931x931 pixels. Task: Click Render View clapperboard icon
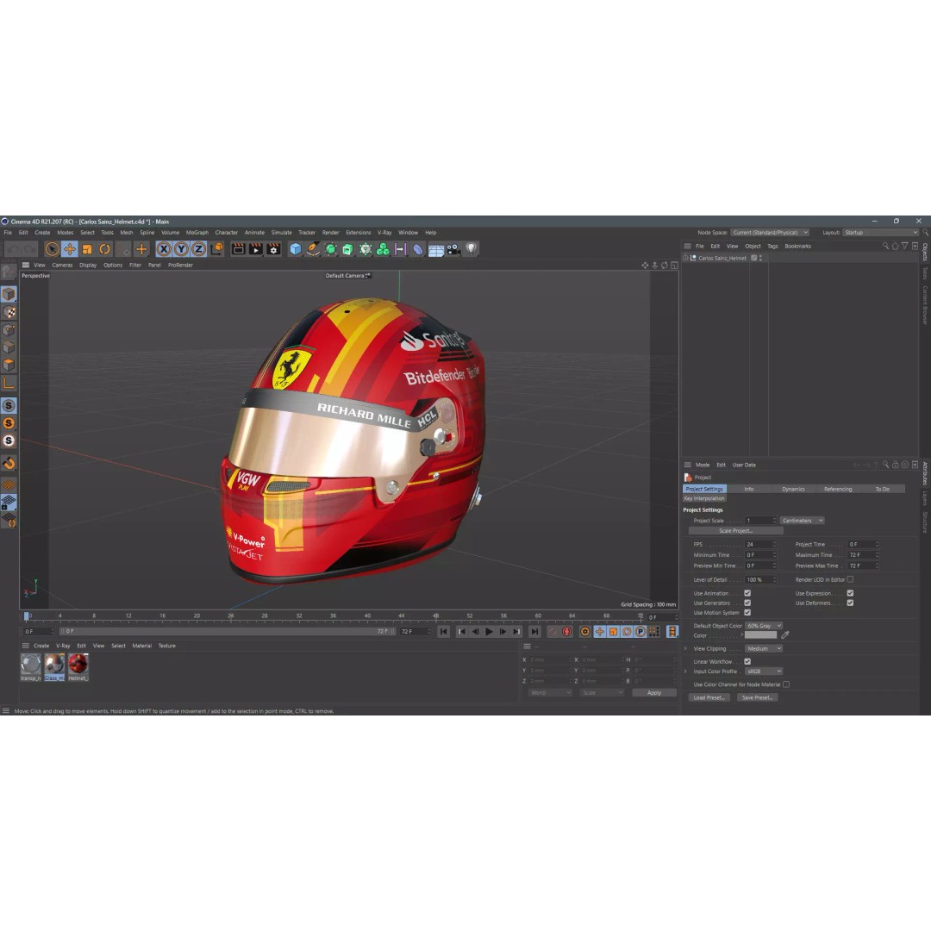pos(238,249)
